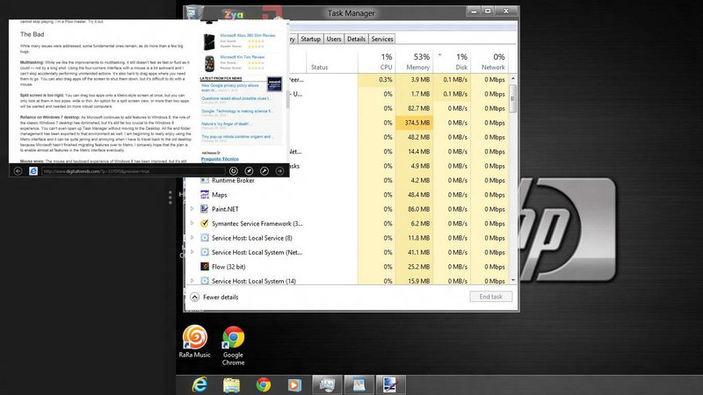Image resolution: width=703 pixels, height=395 pixels.
Task: Collapse Task Manager with Fewer details
Action: click(x=214, y=297)
